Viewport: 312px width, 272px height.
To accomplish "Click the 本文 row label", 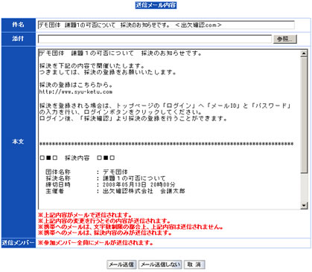I will pos(18,142).
